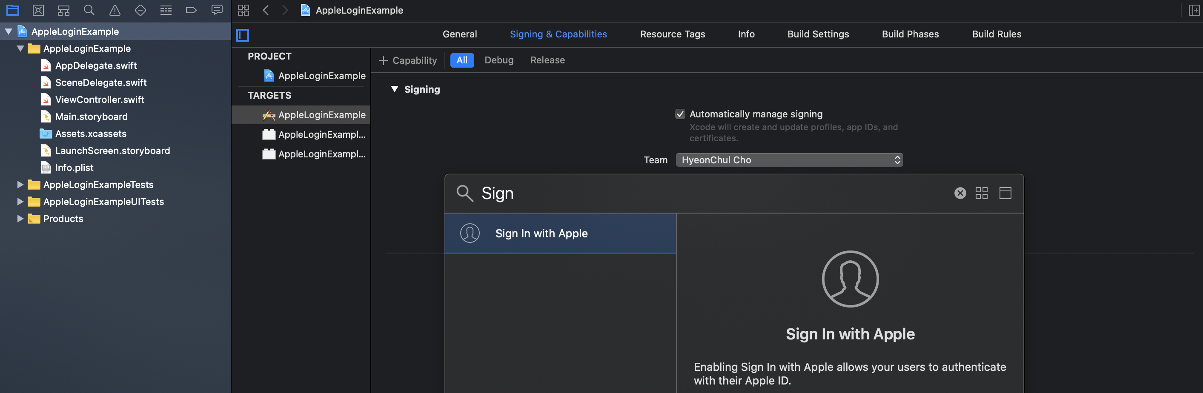1203x393 pixels.
Task: Open SceneDelegate.swift file
Action: click(x=101, y=83)
